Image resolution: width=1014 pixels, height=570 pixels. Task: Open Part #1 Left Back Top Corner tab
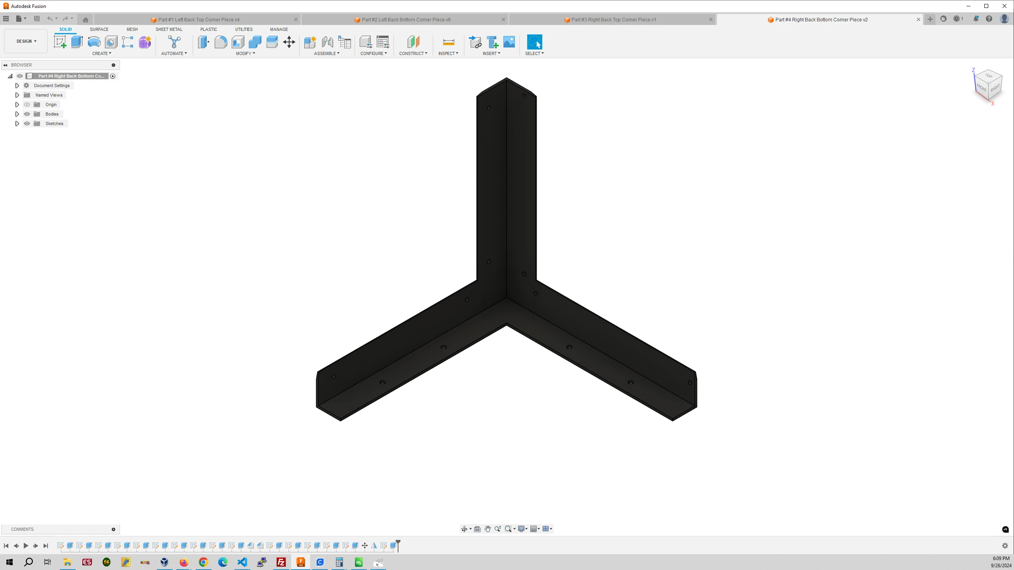196,19
